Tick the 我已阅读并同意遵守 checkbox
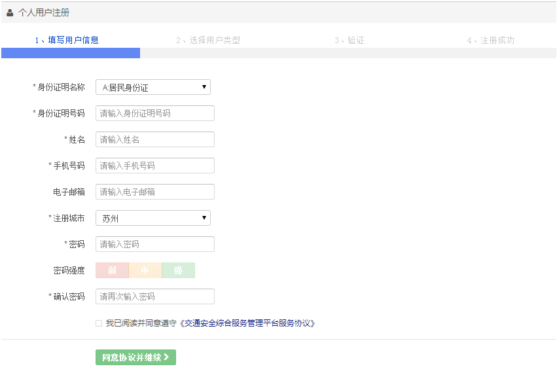The image size is (557, 375). pyautogui.click(x=99, y=323)
